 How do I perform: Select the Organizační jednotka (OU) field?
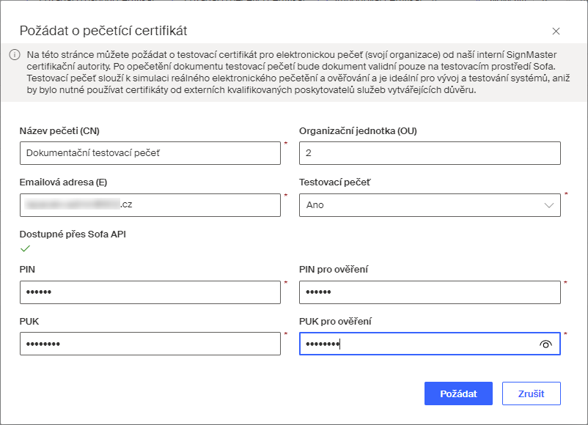[430, 153]
